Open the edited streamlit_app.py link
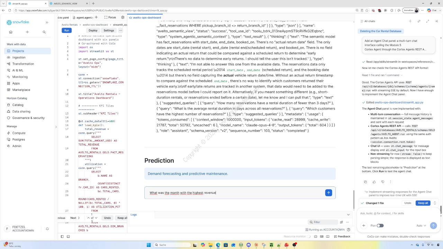 (x=399, y=102)
